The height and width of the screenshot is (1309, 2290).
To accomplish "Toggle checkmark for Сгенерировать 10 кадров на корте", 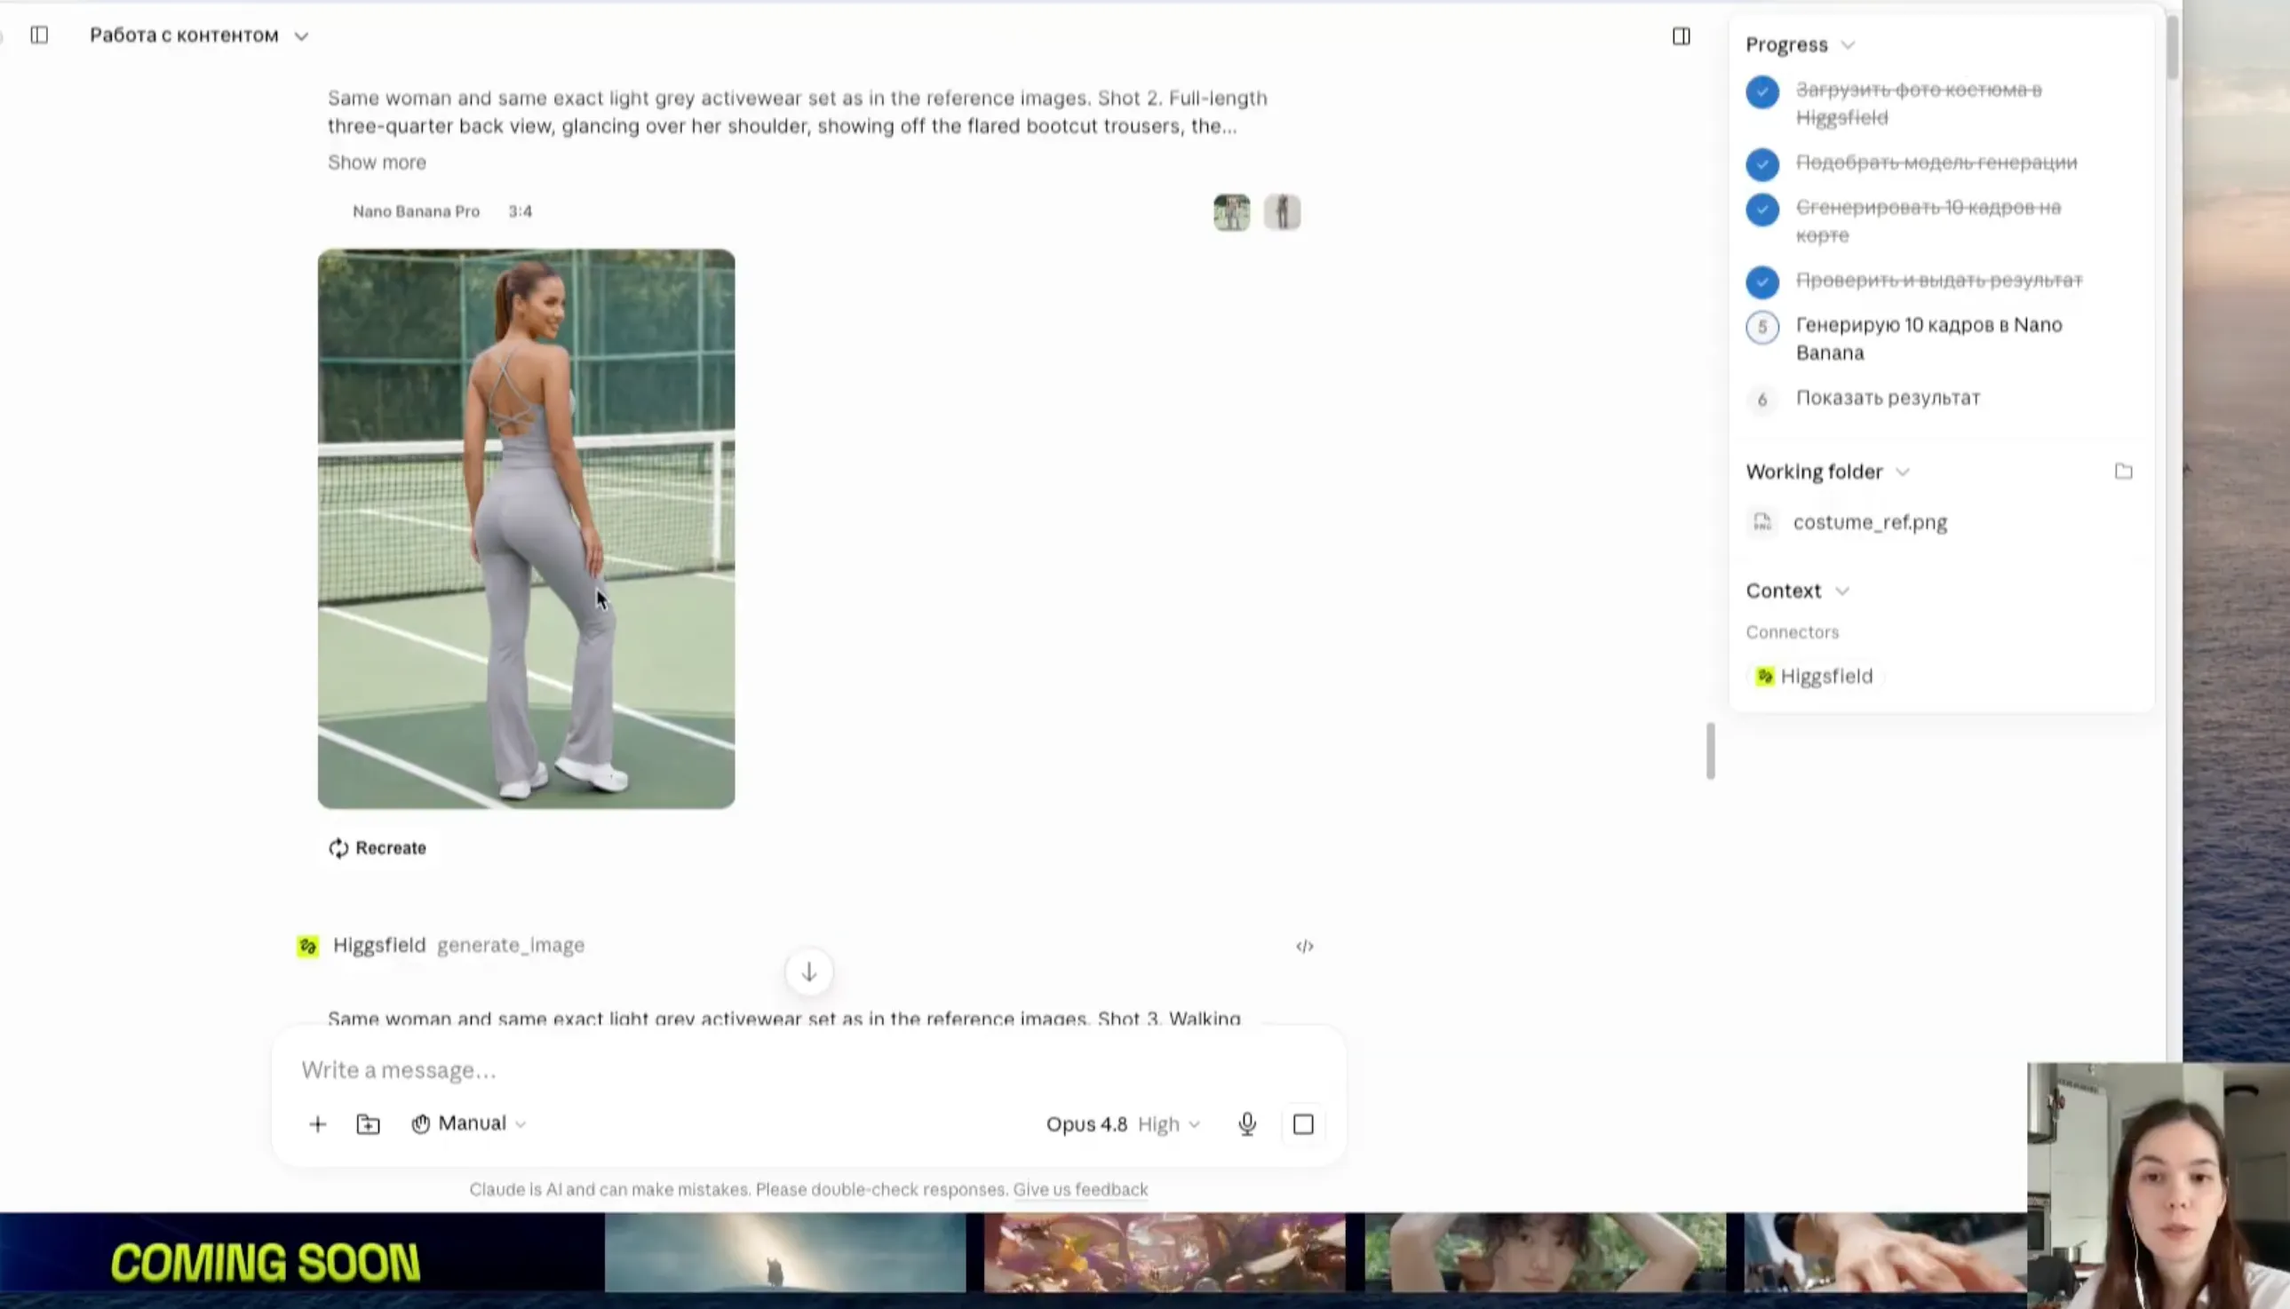I will point(1761,210).
